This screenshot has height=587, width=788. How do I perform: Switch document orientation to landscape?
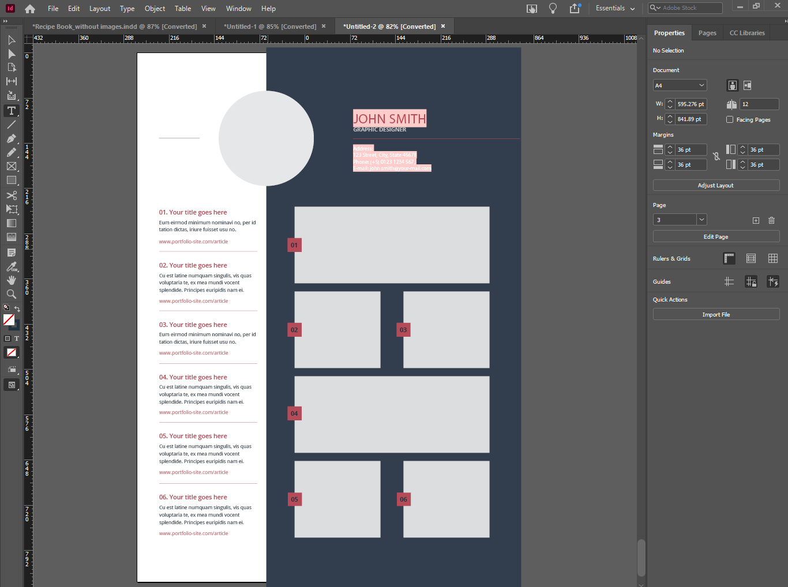pyautogui.click(x=747, y=85)
